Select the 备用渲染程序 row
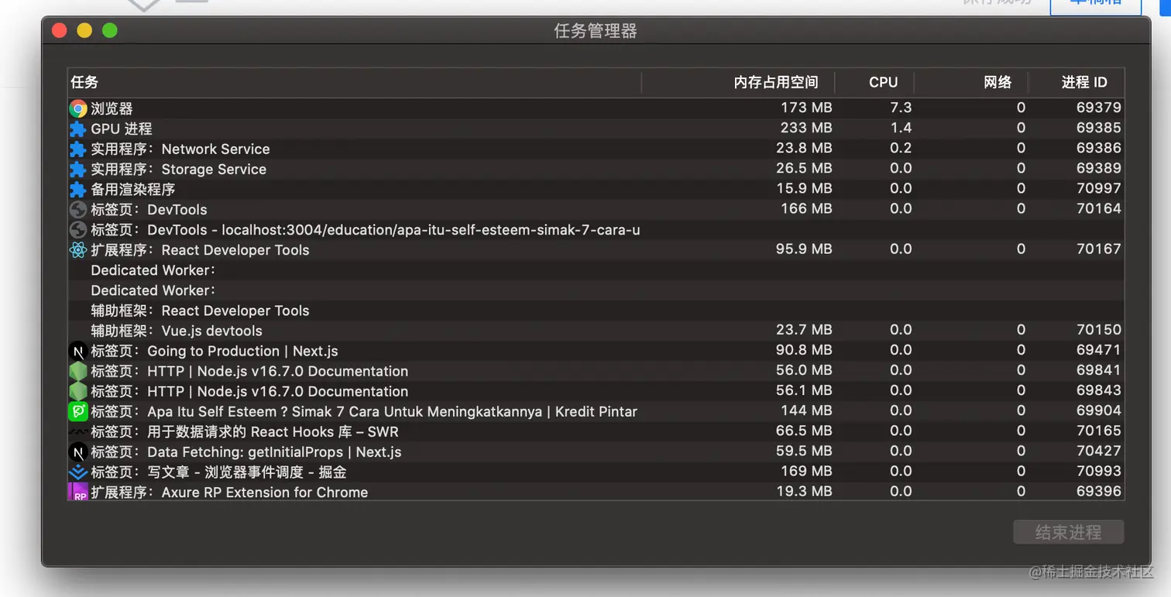This screenshot has height=597, width=1171. pos(596,189)
